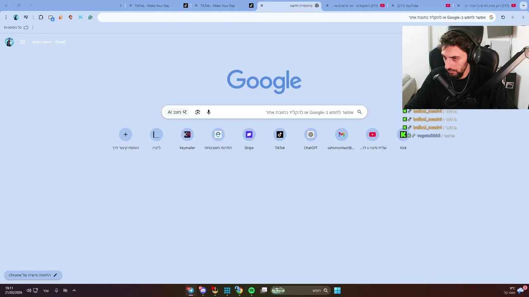Open the Extensions puzzle-piece icon

[x=41, y=17]
